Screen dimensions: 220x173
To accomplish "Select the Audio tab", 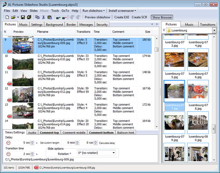I will click(x=32, y=132).
